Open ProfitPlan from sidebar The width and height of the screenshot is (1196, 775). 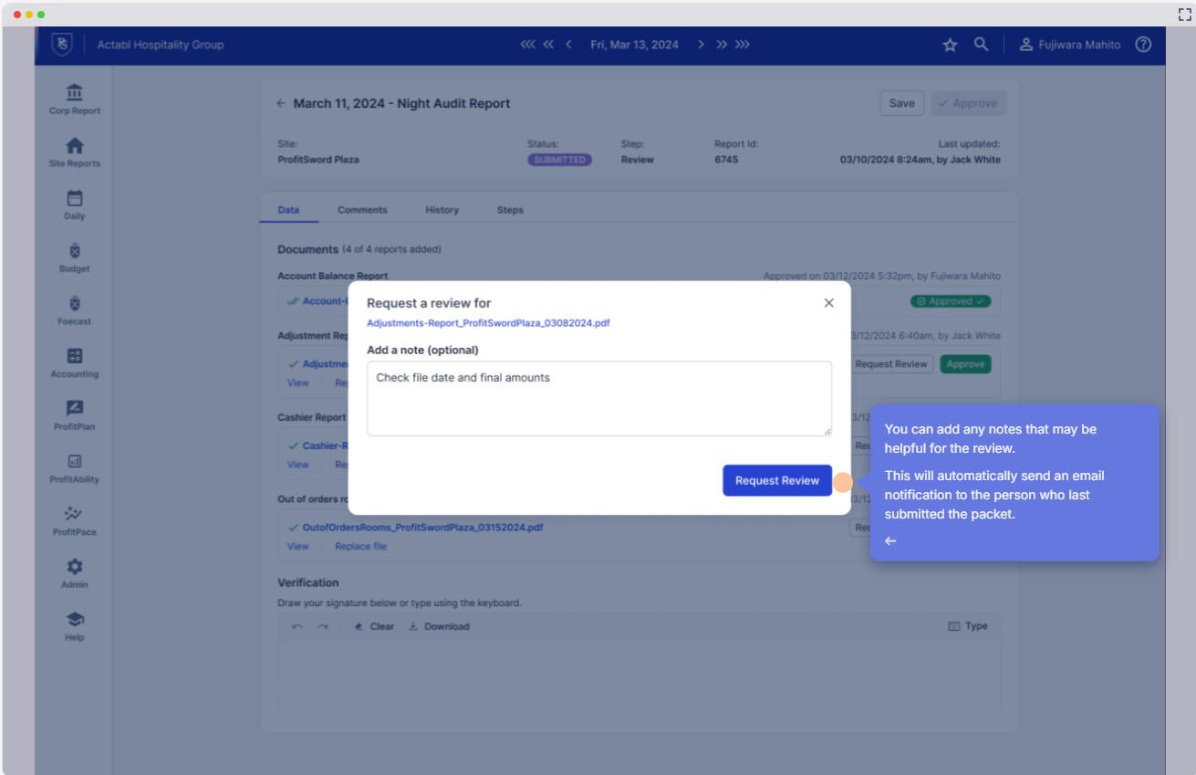[75, 415]
